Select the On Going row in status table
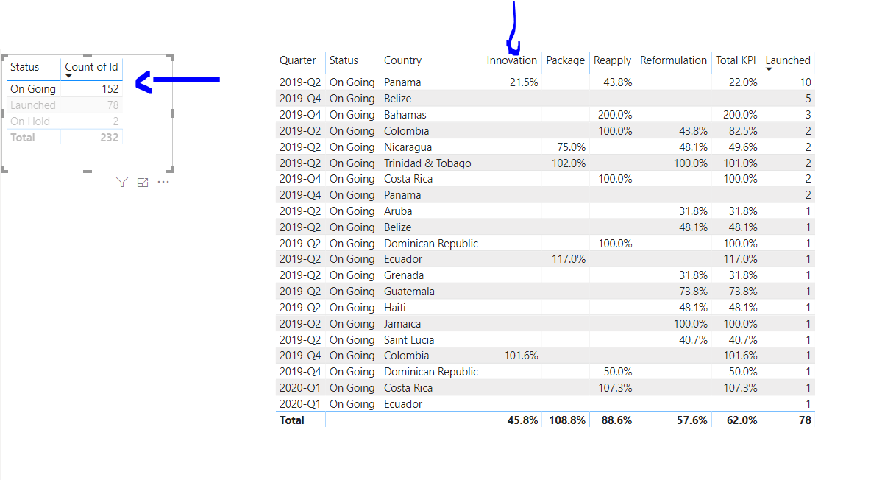Image resolution: width=871 pixels, height=480 pixels. 65,89
